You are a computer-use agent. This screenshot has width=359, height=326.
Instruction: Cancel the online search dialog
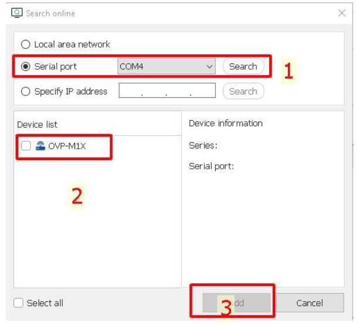(x=310, y=303)
